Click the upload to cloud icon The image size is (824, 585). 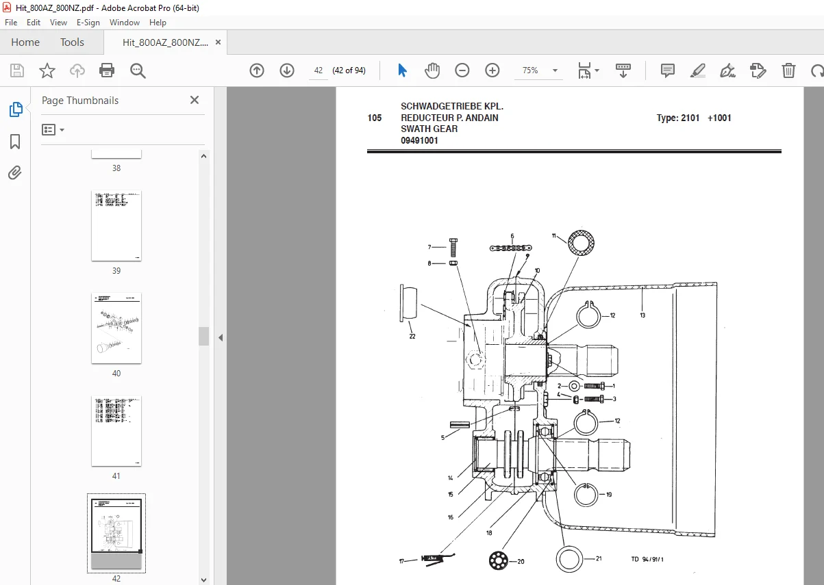coord(77,70)
